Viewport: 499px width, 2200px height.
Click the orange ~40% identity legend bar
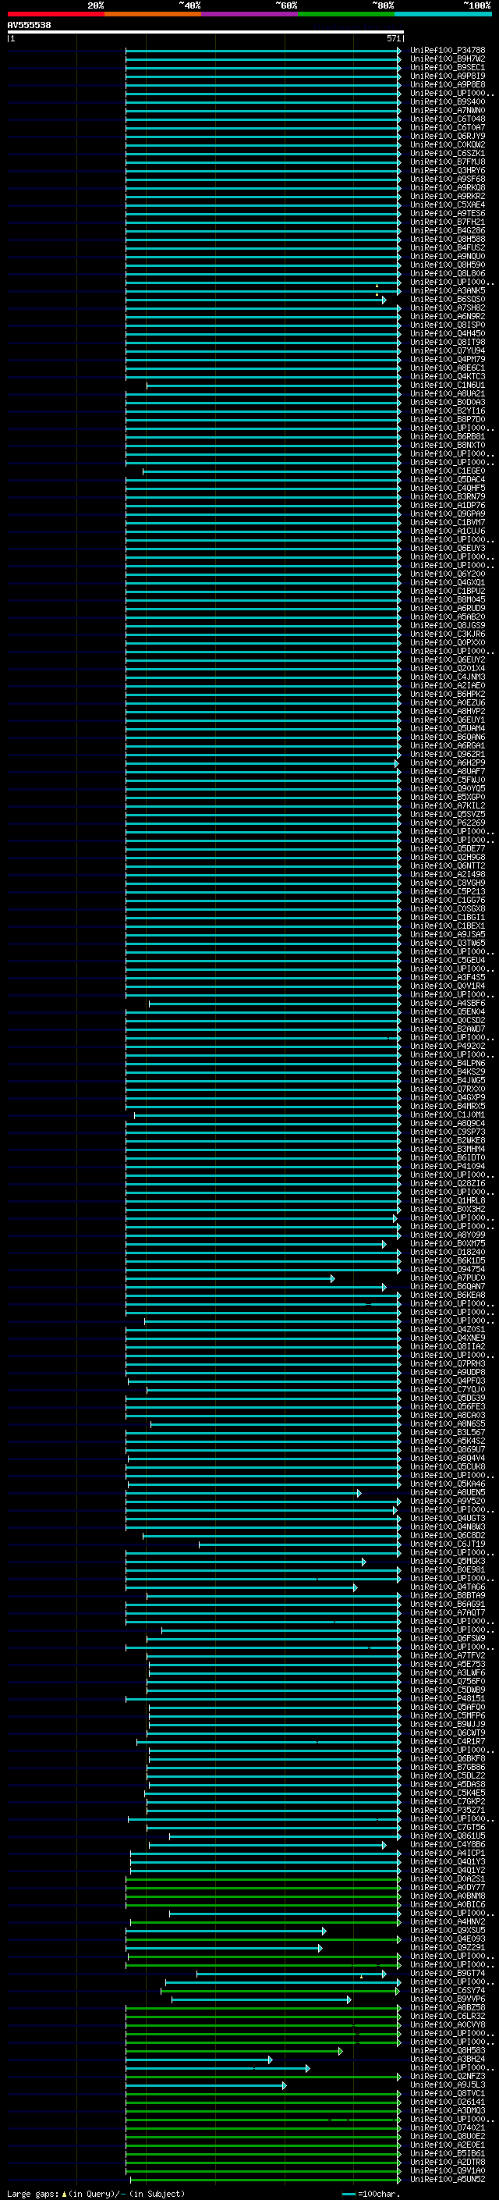tap(153, 14)
